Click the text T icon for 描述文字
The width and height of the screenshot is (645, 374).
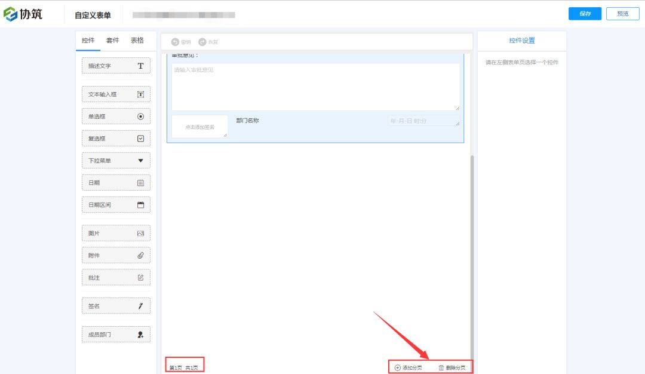[x=141, y=66]
